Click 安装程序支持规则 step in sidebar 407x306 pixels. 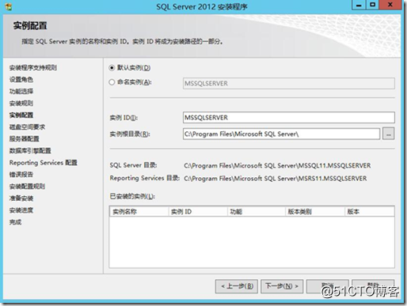(x=33, y=68)
